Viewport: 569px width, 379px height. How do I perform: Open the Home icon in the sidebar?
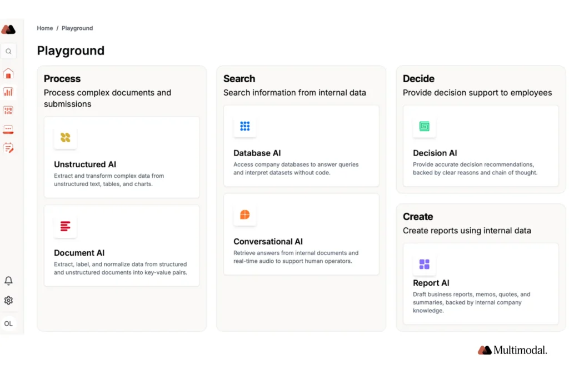8,73
